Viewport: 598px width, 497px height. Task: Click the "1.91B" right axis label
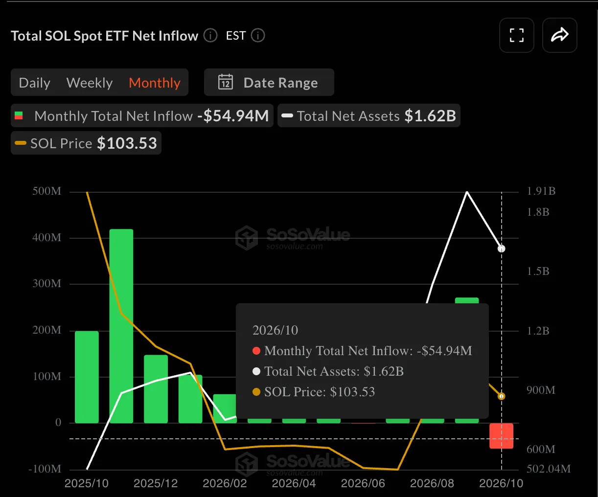pos(541,191)
